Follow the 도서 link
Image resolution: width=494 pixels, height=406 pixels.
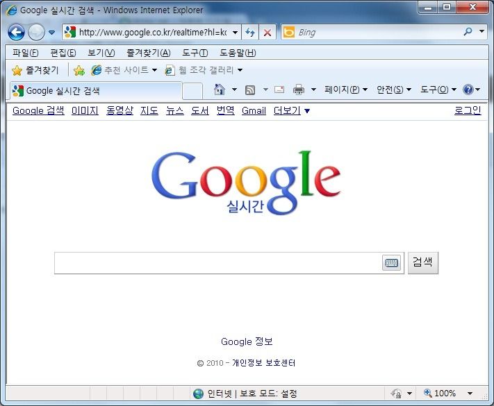pos(200,111)
